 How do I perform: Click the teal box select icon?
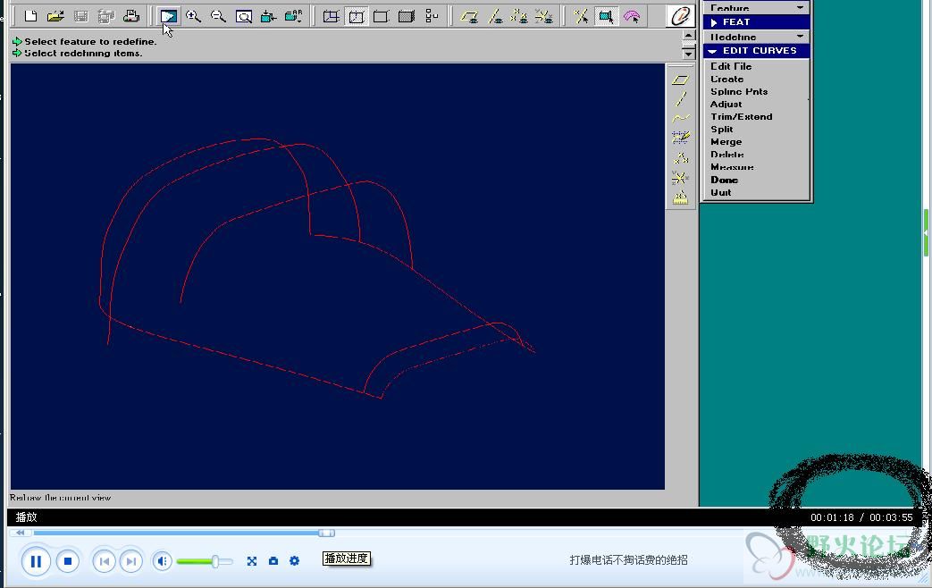point(606,17)
